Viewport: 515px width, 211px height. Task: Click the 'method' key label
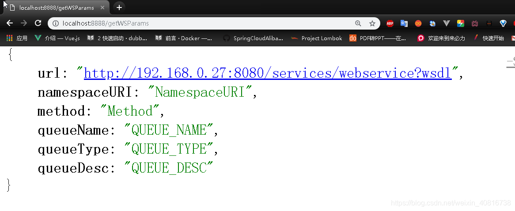coord(61,112)
